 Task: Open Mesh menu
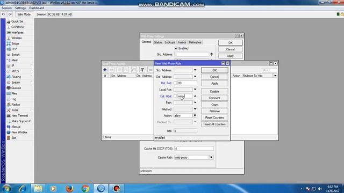(x=15, y=60)
